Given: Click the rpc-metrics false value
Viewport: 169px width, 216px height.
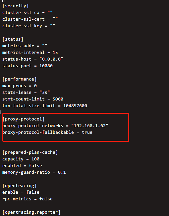Looking at the screenshot, I should pyautogui.click(x=46, y=199).
